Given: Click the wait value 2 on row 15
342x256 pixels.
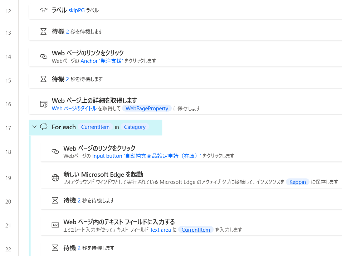Looking at the screenshot, I should click(67, 79).
